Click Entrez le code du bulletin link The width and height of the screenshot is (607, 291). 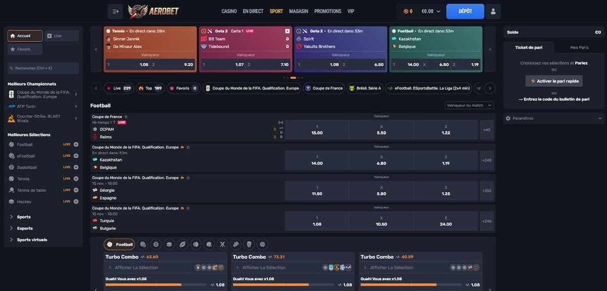[554, 99]
